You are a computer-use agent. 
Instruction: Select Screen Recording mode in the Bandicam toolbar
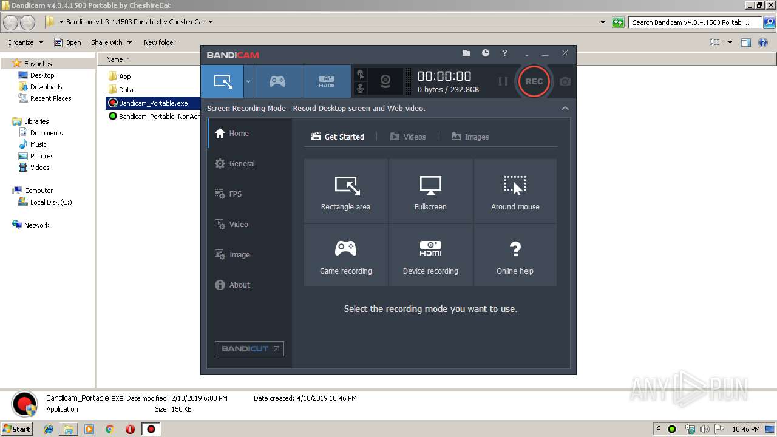(223, 81)
